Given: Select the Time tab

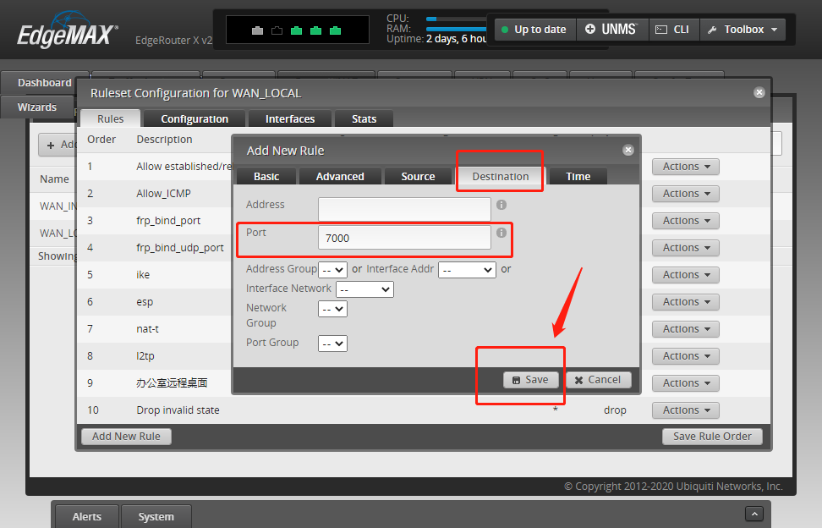Looking at the screenshot, I should click(x=578, y=176).
